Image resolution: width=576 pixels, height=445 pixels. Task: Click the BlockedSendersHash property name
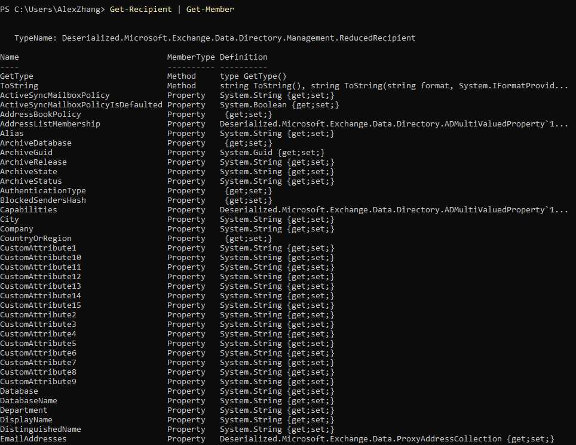pyautogui.click(x=43, y=200)
